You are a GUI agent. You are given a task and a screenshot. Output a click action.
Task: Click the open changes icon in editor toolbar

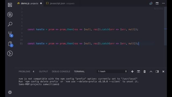coord(151,4)
